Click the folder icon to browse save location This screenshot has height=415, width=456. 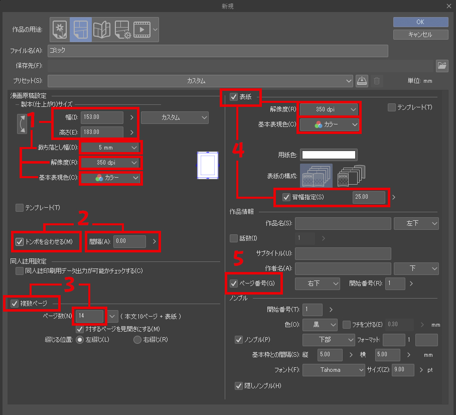point(441,65)
